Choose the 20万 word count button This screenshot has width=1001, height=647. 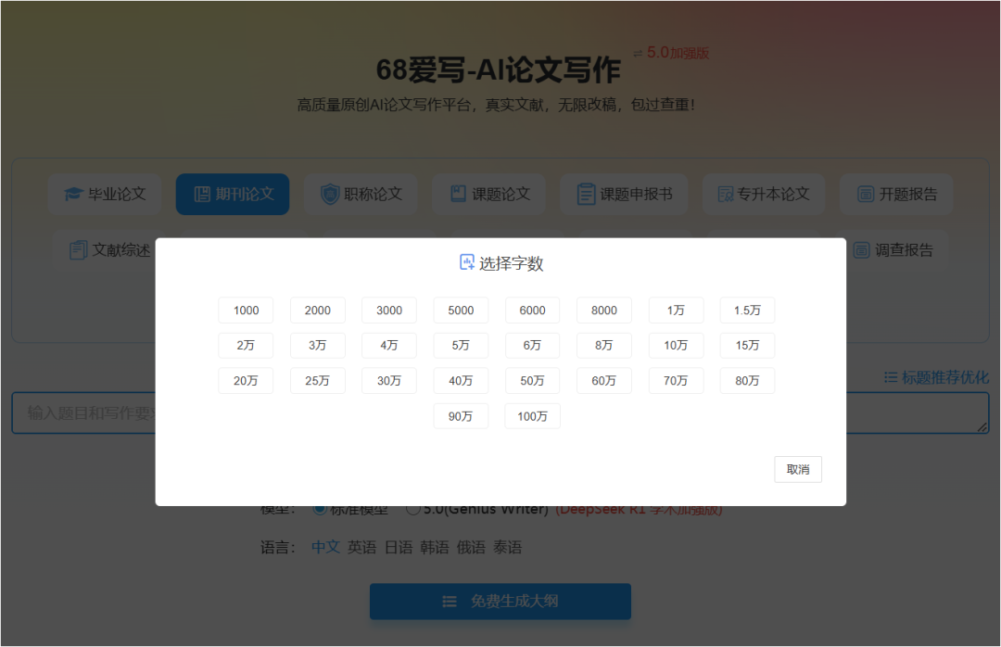click(246, 381)
